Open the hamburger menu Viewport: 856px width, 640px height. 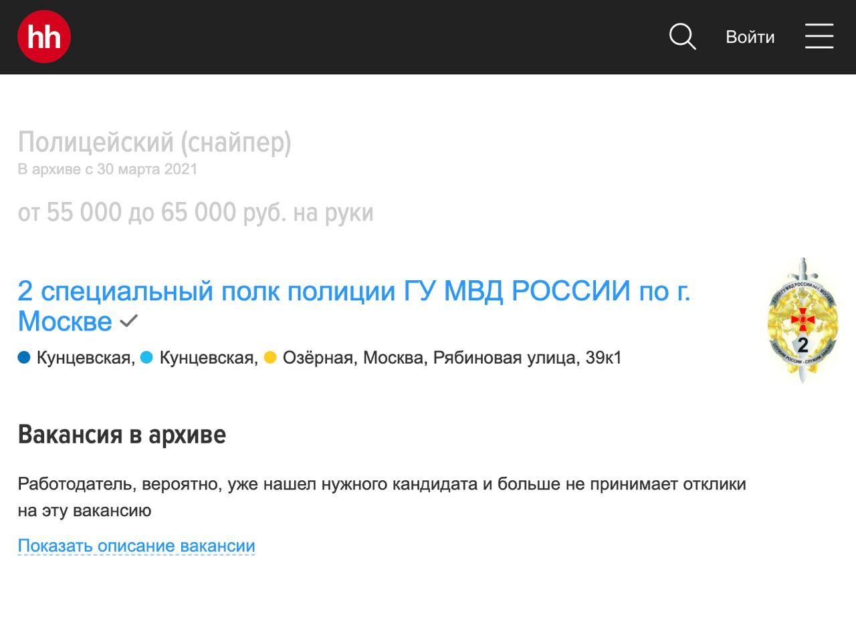tap(819, 36)
